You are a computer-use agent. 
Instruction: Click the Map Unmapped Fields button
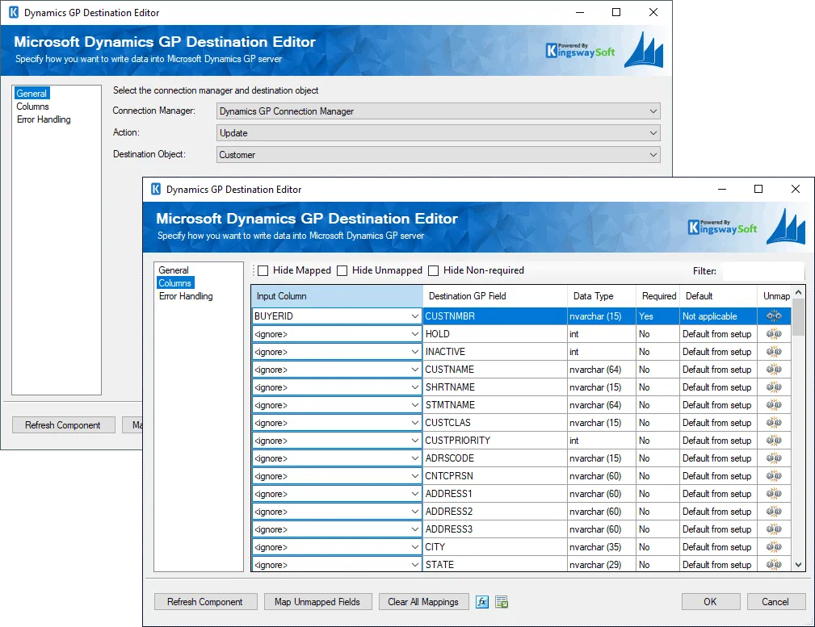pos(318,602)
